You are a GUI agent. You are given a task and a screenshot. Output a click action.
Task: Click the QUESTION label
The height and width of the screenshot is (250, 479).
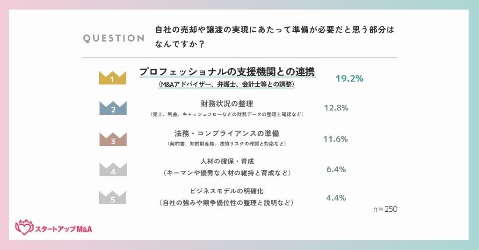pos(114,38)
